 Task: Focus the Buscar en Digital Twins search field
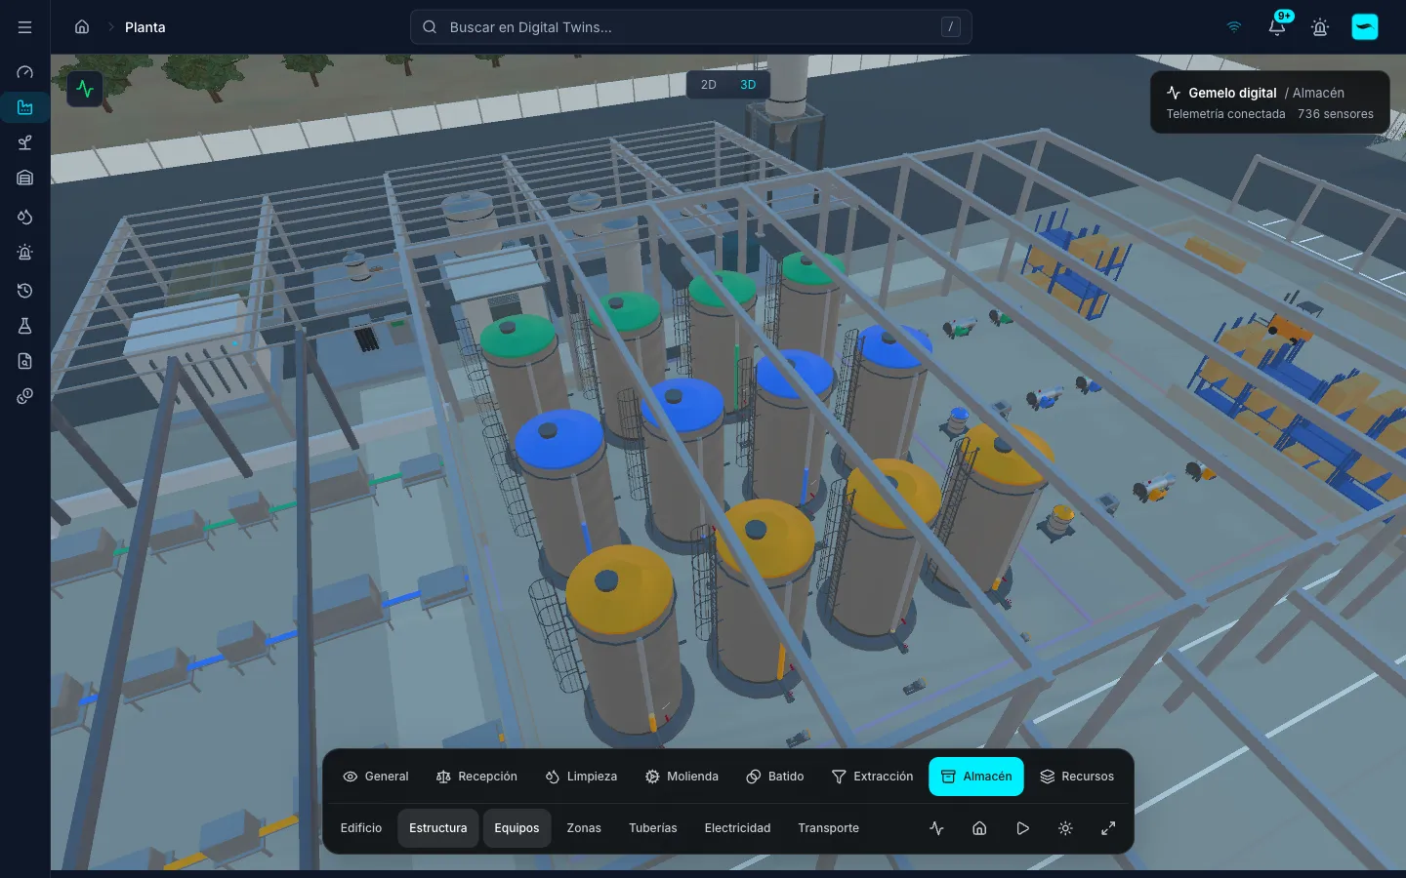pos(691,27)
